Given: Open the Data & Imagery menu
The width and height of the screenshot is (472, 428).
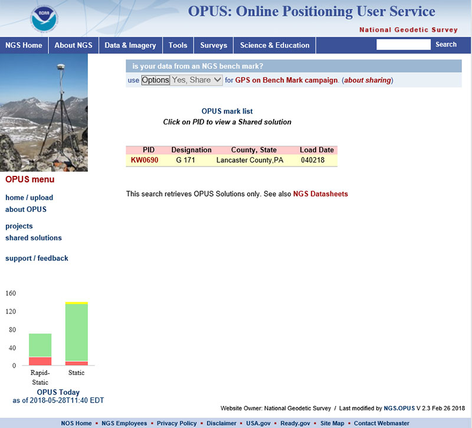Looking at the screenshot, I should [130, 45].
